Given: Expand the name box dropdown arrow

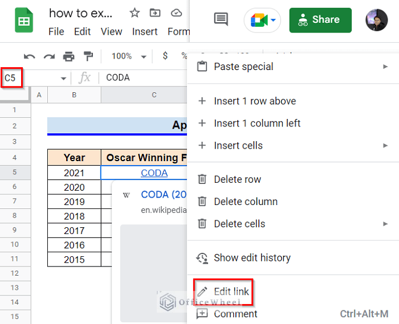Looking at the screenshot, I should click(x=63, y=78).
